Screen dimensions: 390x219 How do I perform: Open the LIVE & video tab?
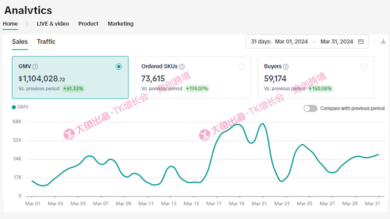53,24
